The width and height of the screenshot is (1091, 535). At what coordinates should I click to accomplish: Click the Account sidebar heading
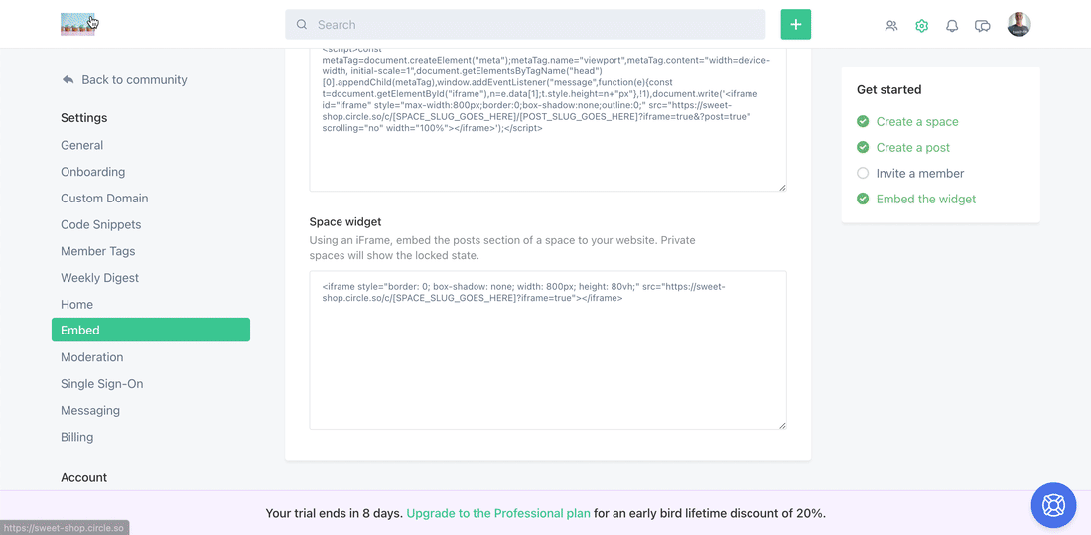click(x=84, y=478)
